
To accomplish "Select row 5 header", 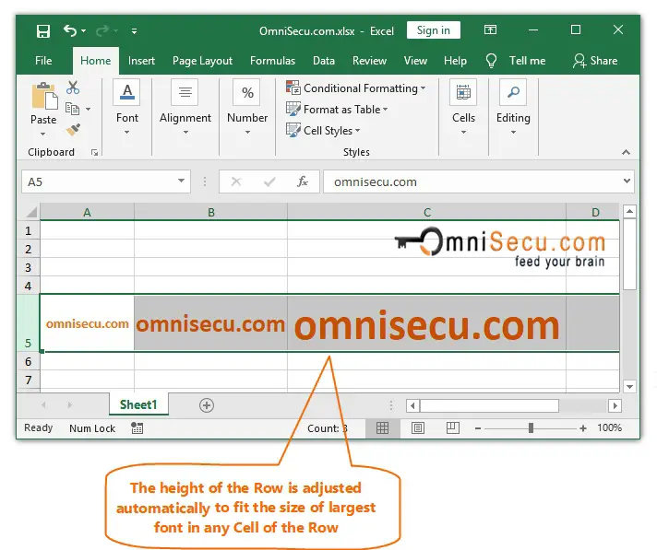I will pyautogui.click(x=28, y=322).
